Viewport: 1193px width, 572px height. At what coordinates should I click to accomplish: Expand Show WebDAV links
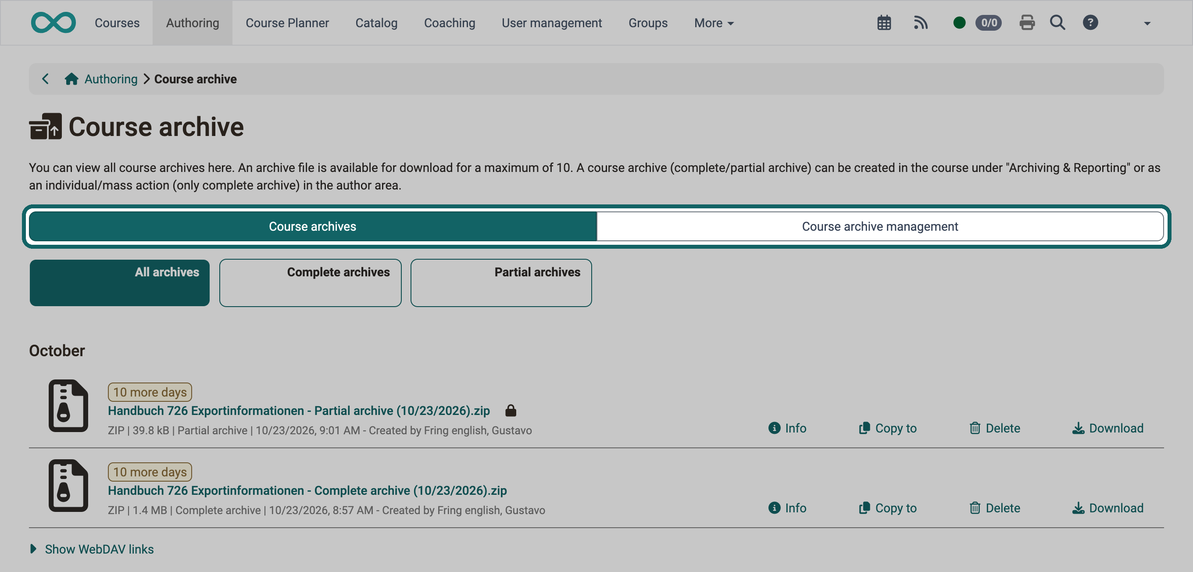tap(92, 549)
